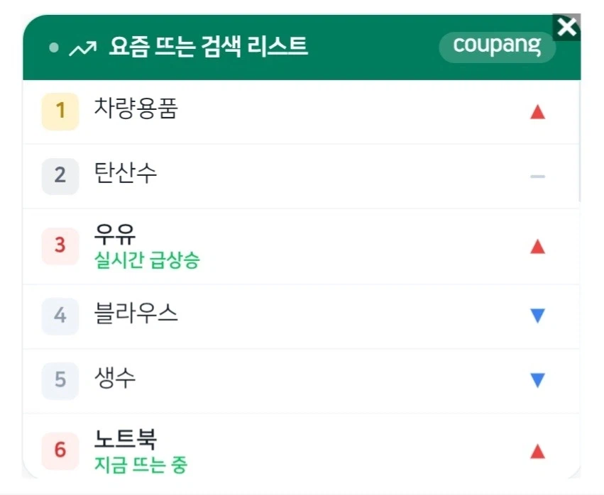
Task: Close the trending search popup
Action: (x=566, y=28)
